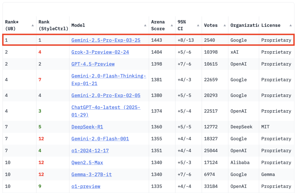Click StyleCtrl rank 5 in green
The width and height of the screenshot is (297, 193).
coord(40,127)
